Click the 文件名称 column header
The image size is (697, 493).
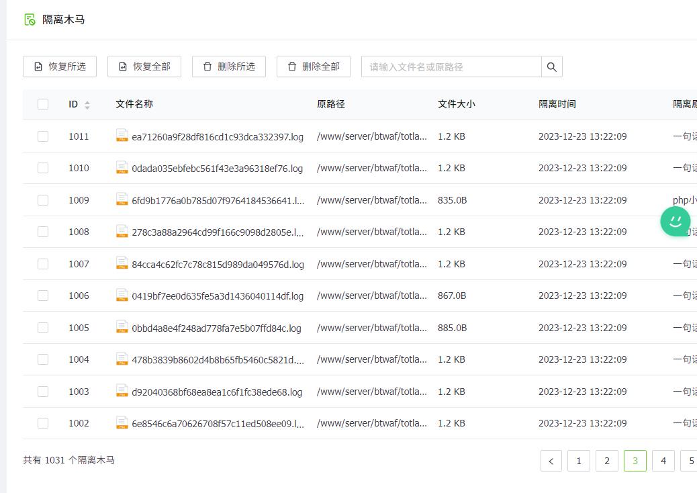[x=134, y=104]
